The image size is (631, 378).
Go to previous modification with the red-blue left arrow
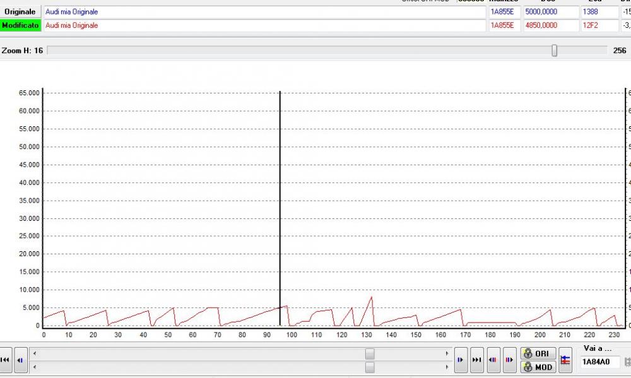click(x=493, y=360)
